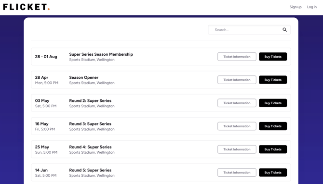Open Ticket Information for Round 4

point(237,149)
